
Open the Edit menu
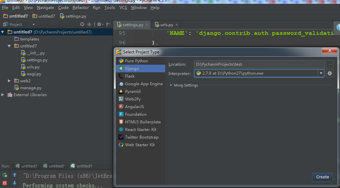tap(16, 8)
